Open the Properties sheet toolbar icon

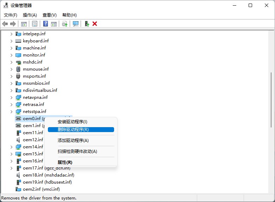tap(35, 24)
